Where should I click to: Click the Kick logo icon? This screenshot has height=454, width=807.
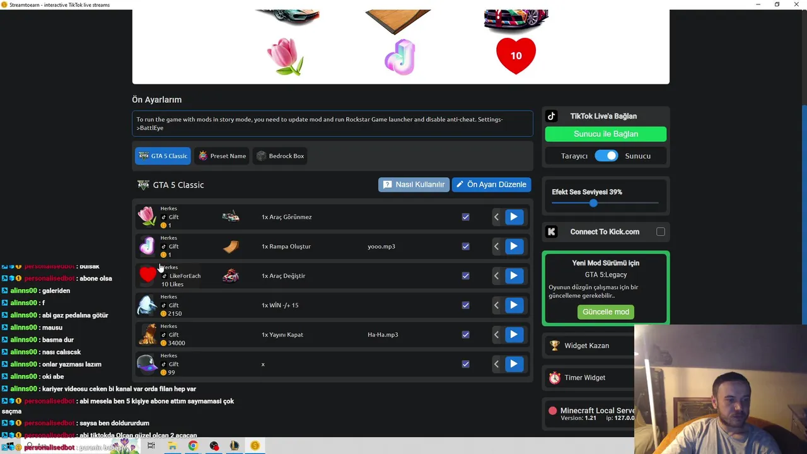coord(552,231)
